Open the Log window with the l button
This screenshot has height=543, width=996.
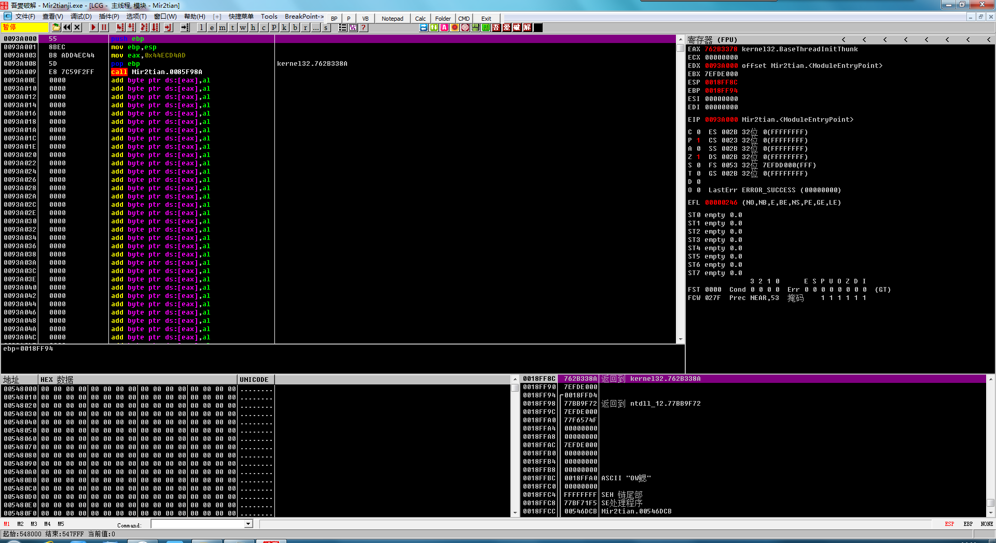pyautogui.click(x=201, y=27)
